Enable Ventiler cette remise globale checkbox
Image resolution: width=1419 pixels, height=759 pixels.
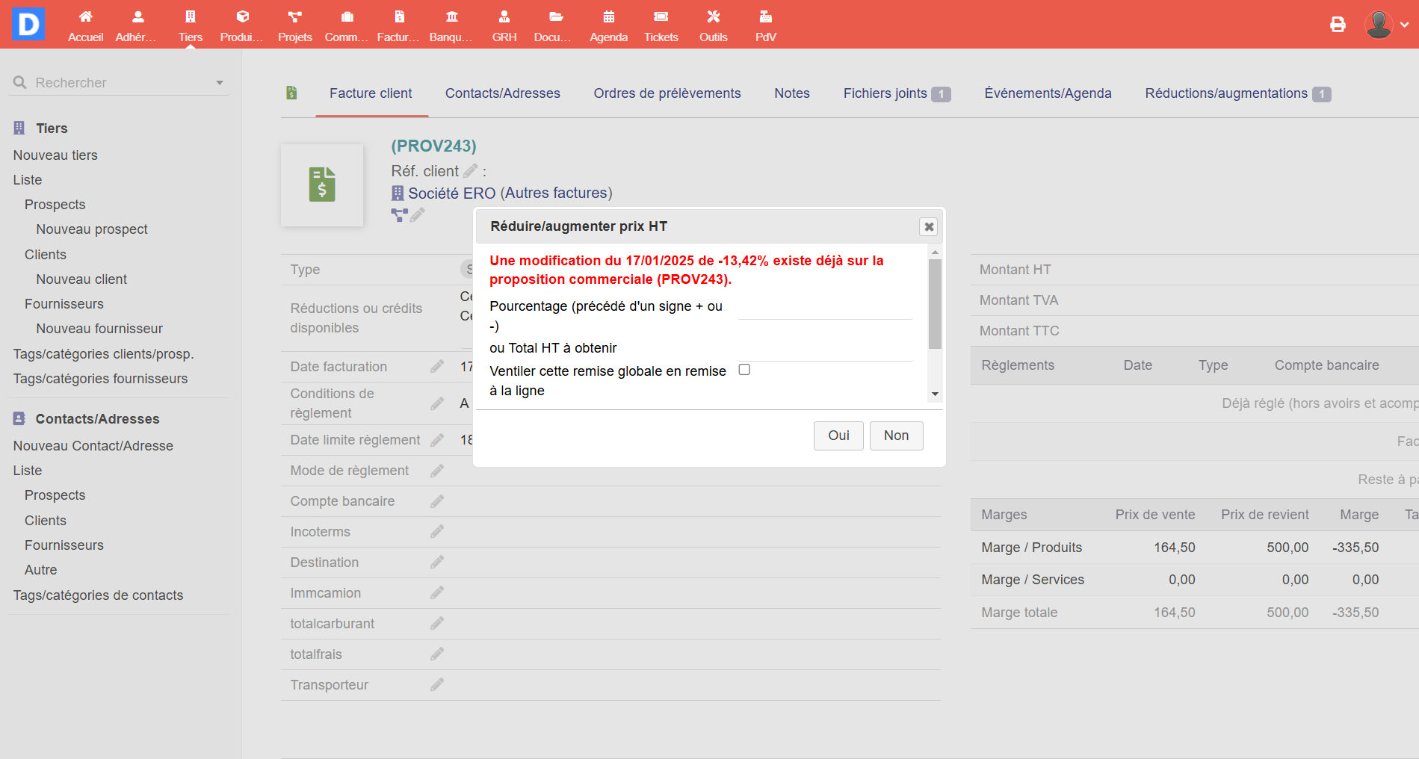[744, 370]
